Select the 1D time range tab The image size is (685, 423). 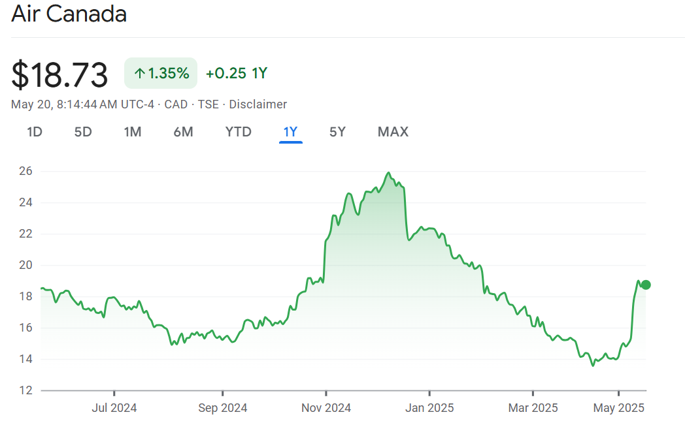click(35, 132)
